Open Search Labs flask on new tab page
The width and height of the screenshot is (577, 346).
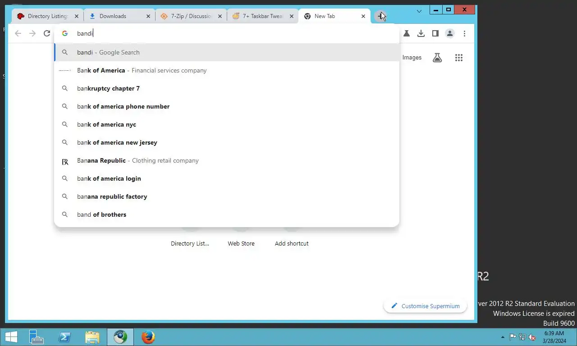tap(437, 58)
